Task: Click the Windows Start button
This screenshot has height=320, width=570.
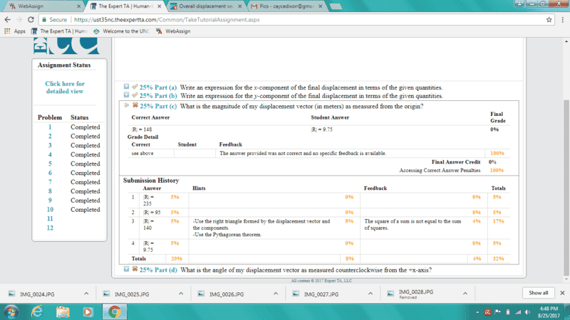Action: (x=12, y=311)
